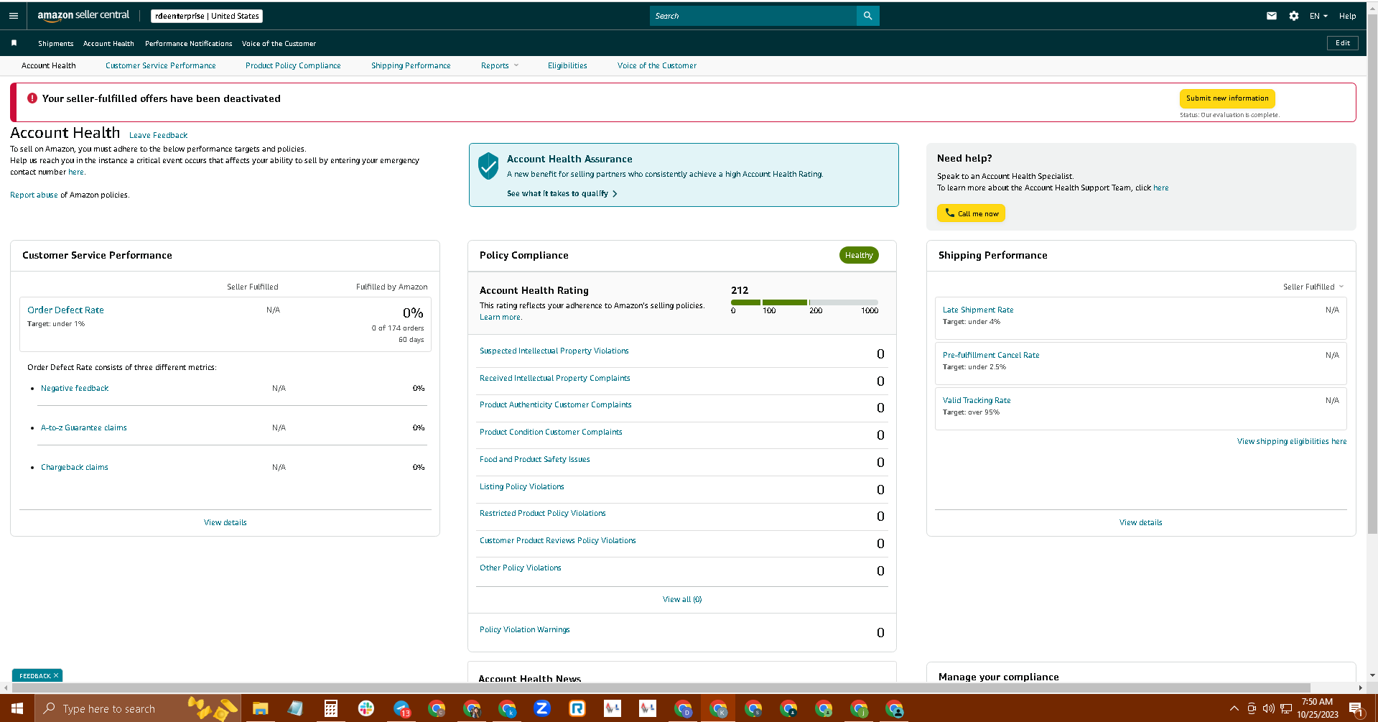Open Order Defect Rate details
The image size is (1378, 722).
click(x=65, y=310)
